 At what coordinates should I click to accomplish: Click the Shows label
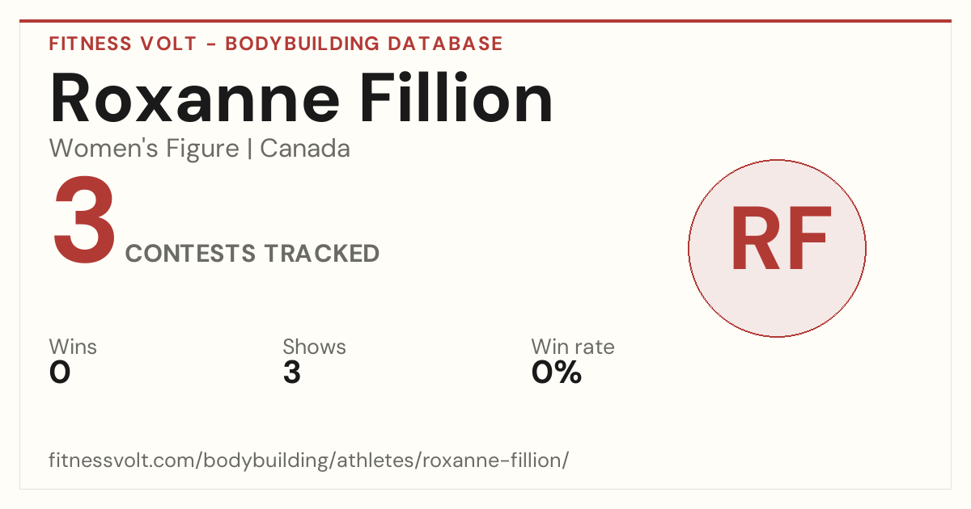314,347
